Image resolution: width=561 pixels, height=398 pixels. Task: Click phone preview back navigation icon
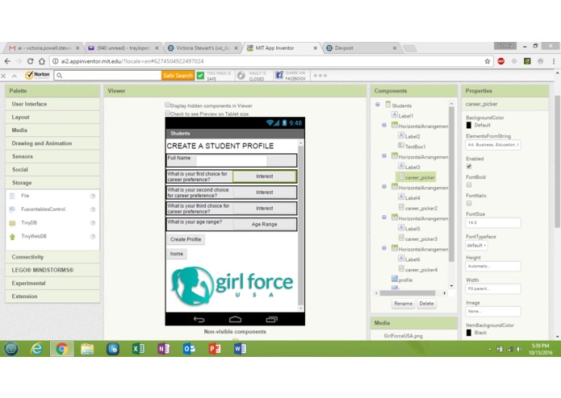click(199, 320)
